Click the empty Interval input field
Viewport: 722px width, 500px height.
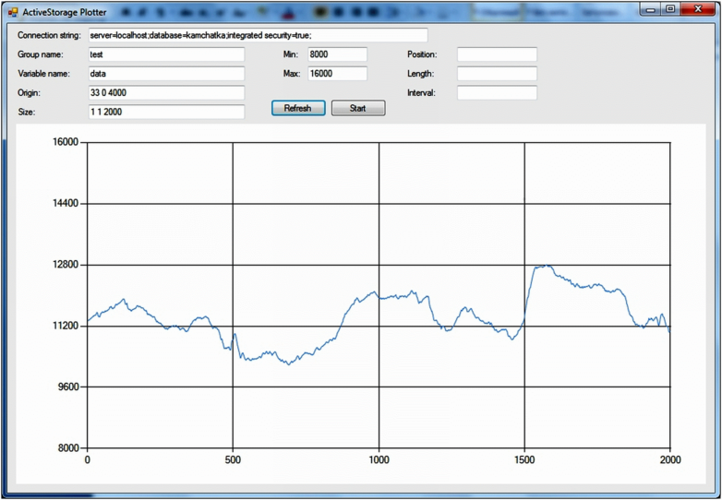tap(497, 93)
